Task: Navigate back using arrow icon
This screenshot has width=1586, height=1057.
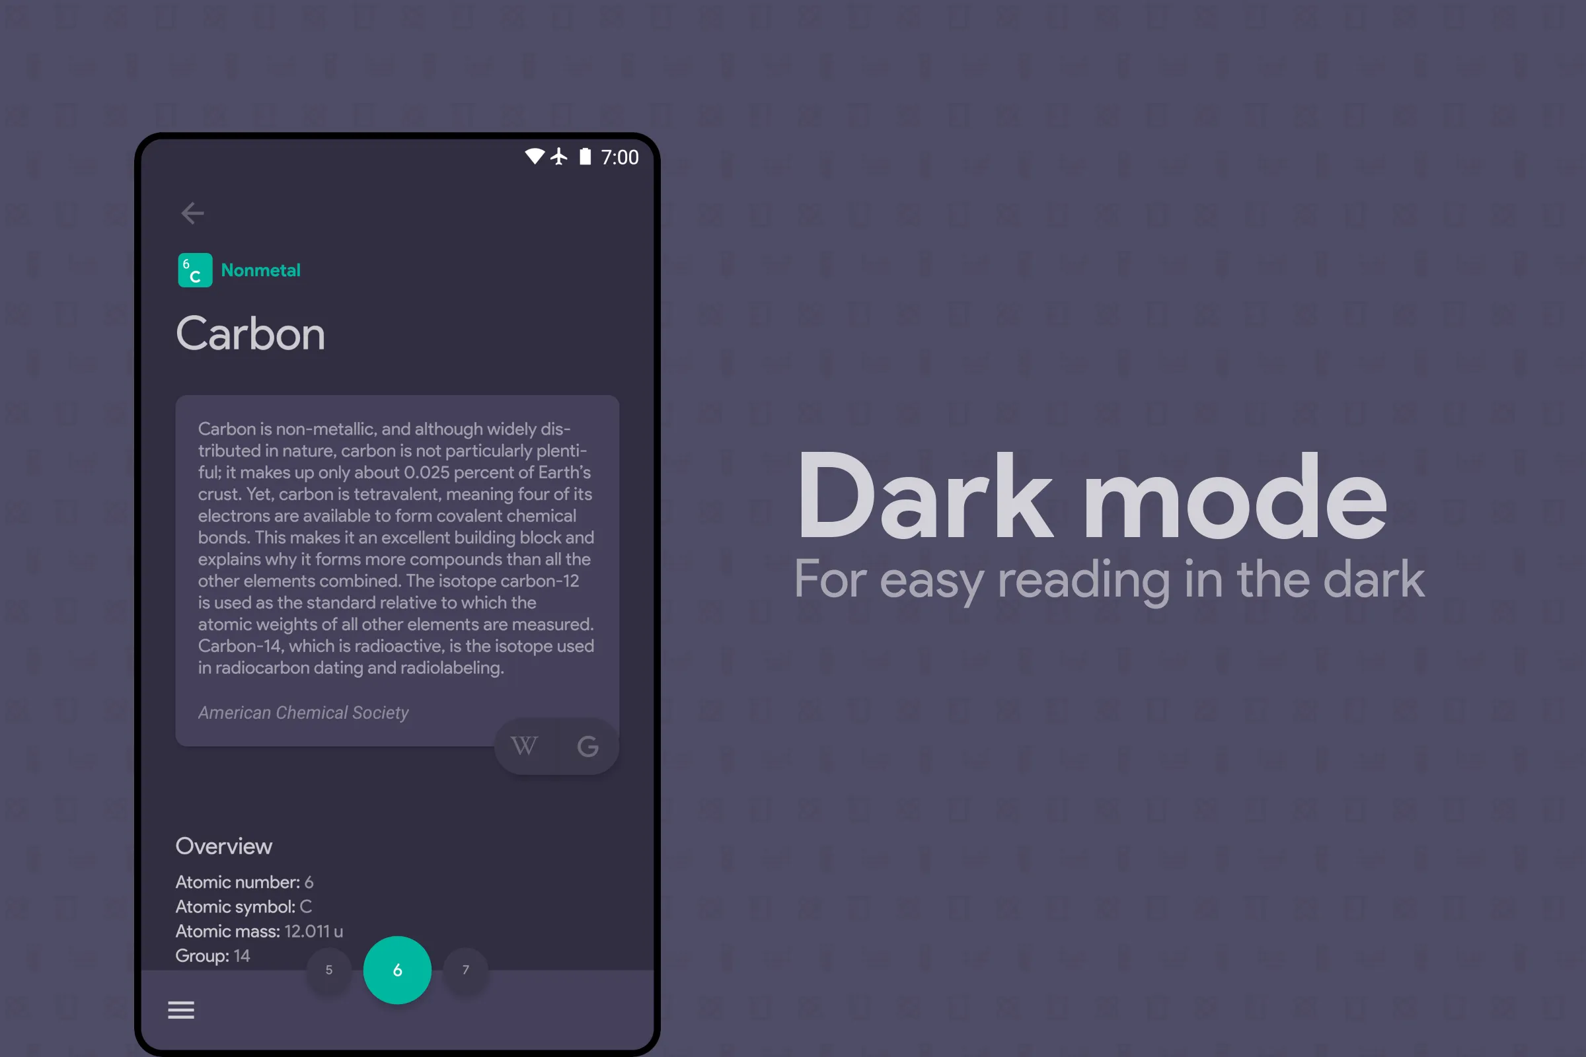Action: pos(192,212)
